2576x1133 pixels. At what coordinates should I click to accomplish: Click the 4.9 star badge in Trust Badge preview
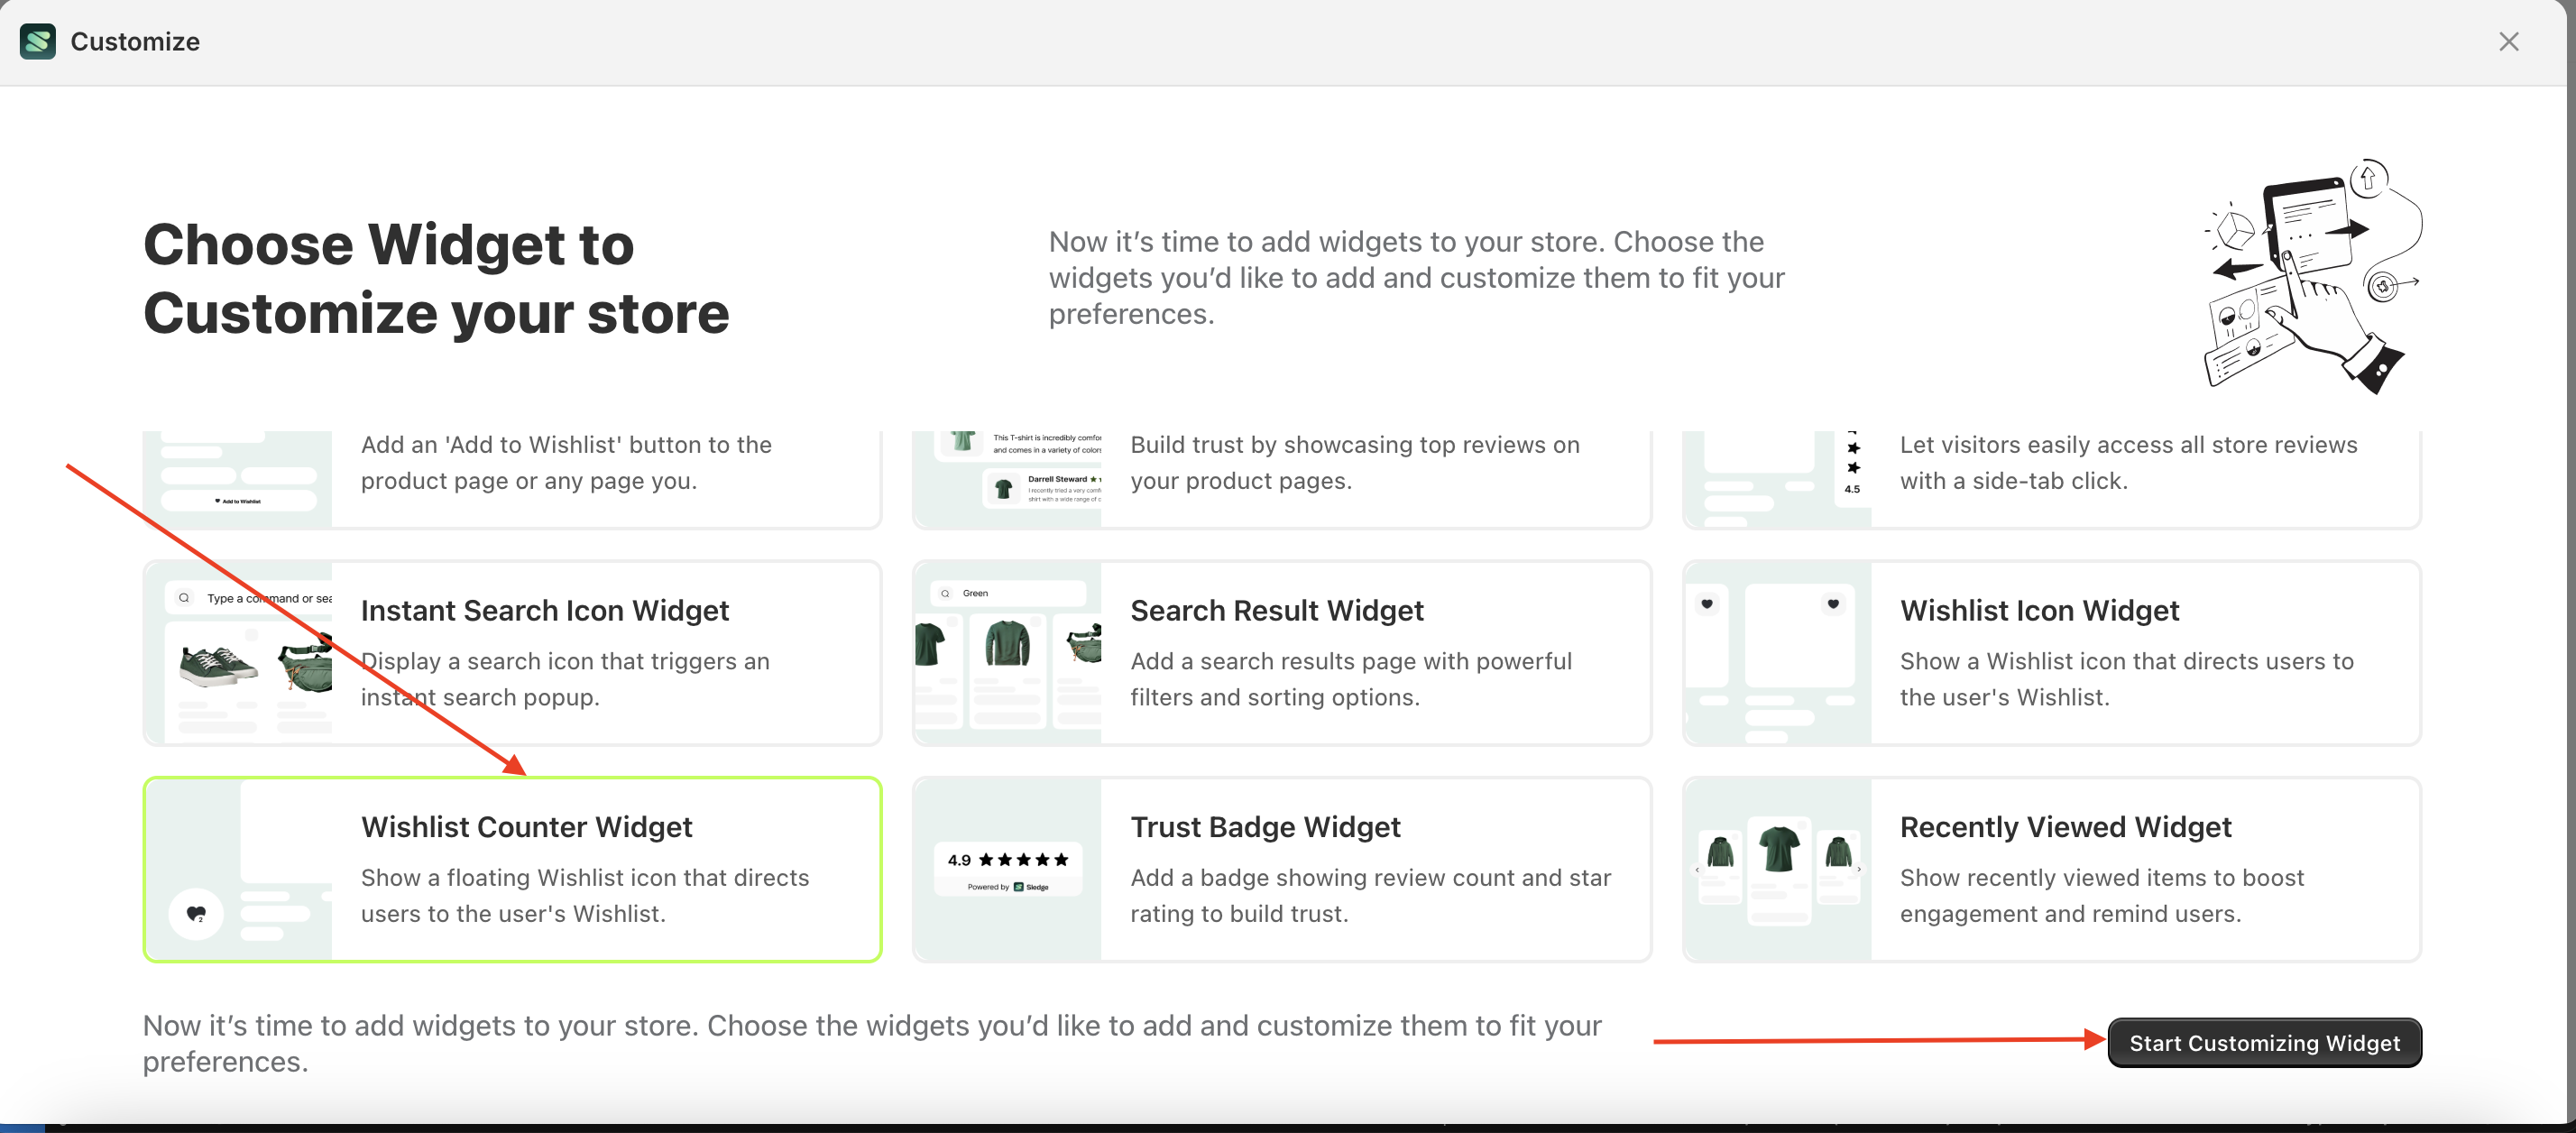pos(1007,859)
